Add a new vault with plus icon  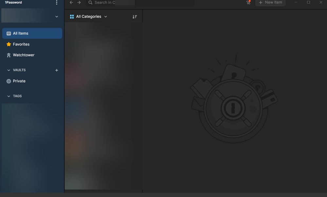pos(57,70)
